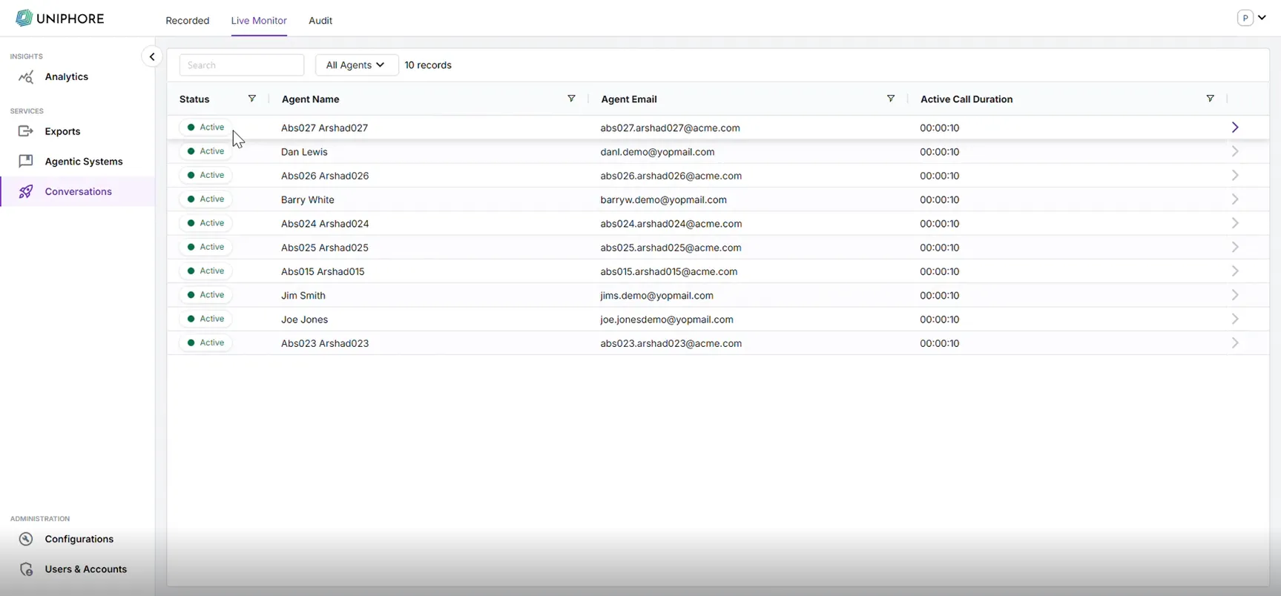Filter by Active Call Duration
This screenshot has height=596, width=1281.
click(1210, 99)
